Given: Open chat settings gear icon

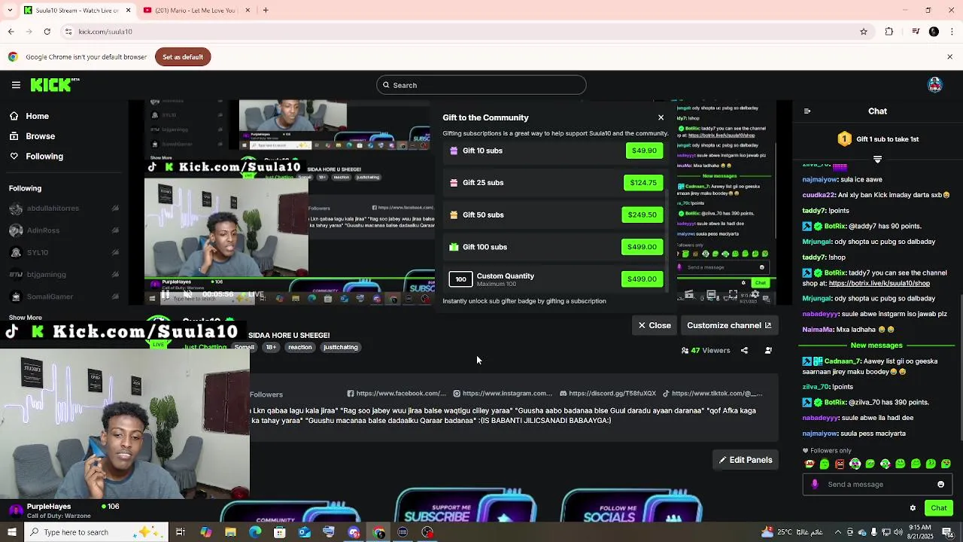Looking at the screenshot, I should point(913,508).
